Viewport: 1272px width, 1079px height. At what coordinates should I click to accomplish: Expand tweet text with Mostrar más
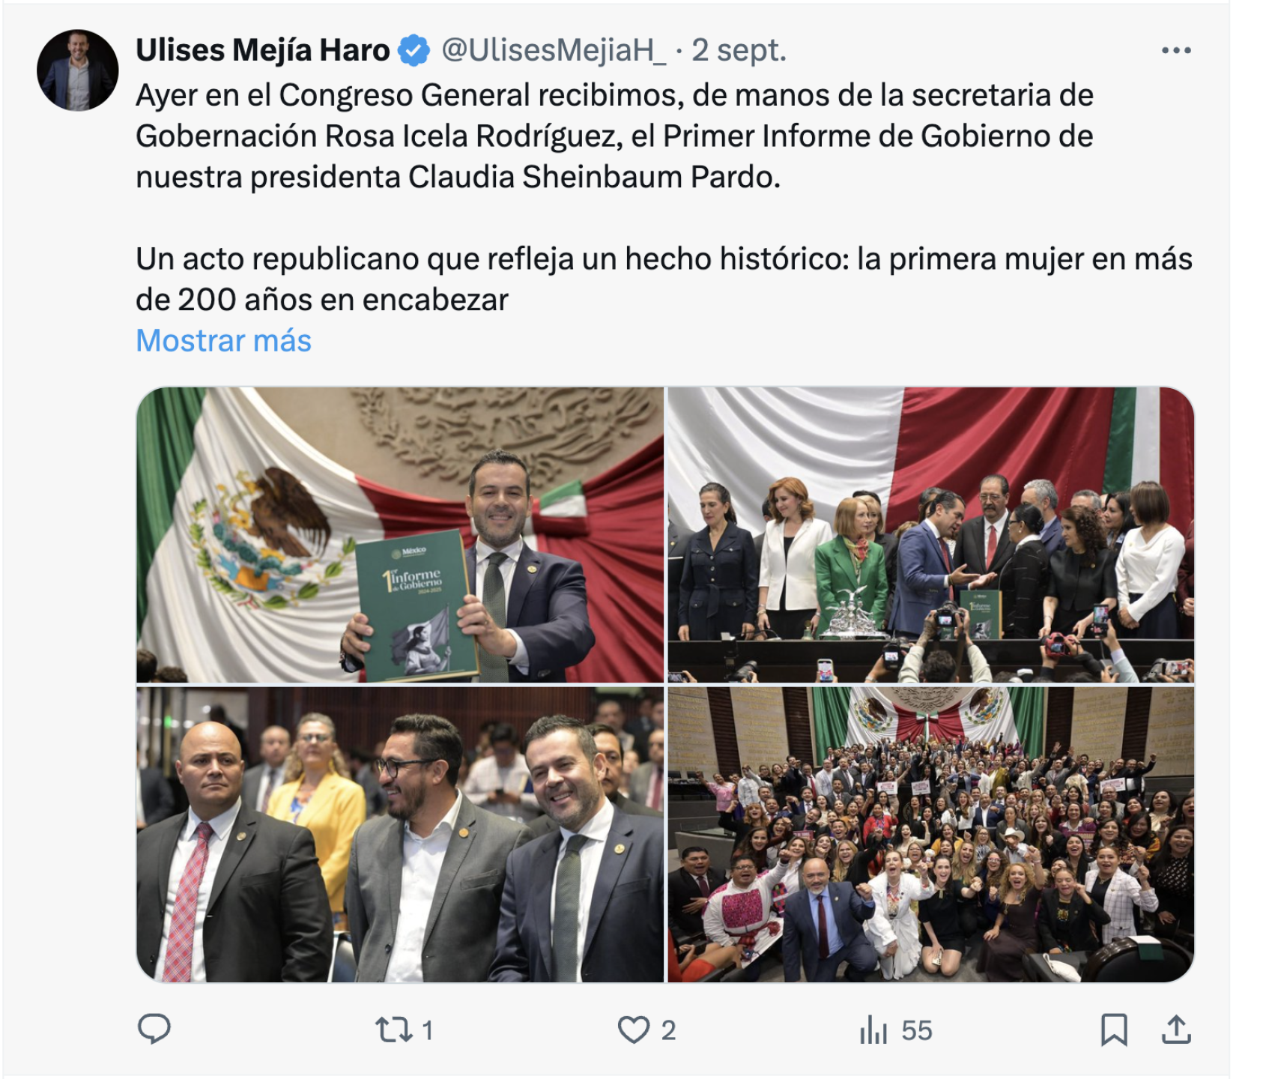point(223,341)
